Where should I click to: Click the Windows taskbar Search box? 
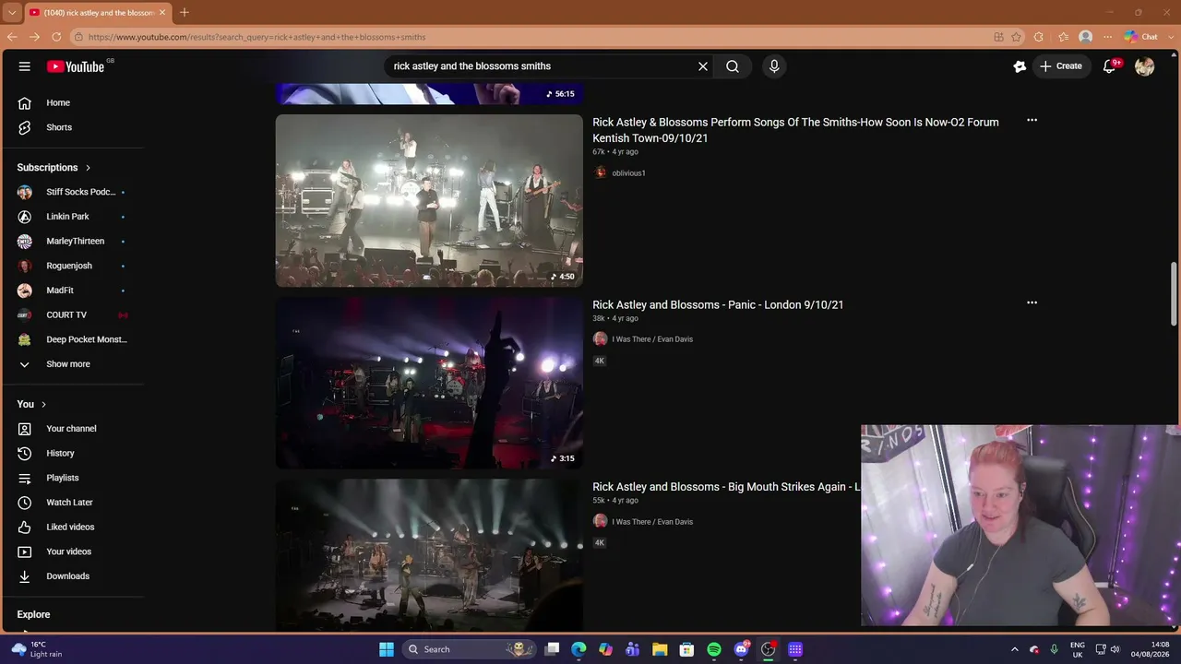point(471,649)
